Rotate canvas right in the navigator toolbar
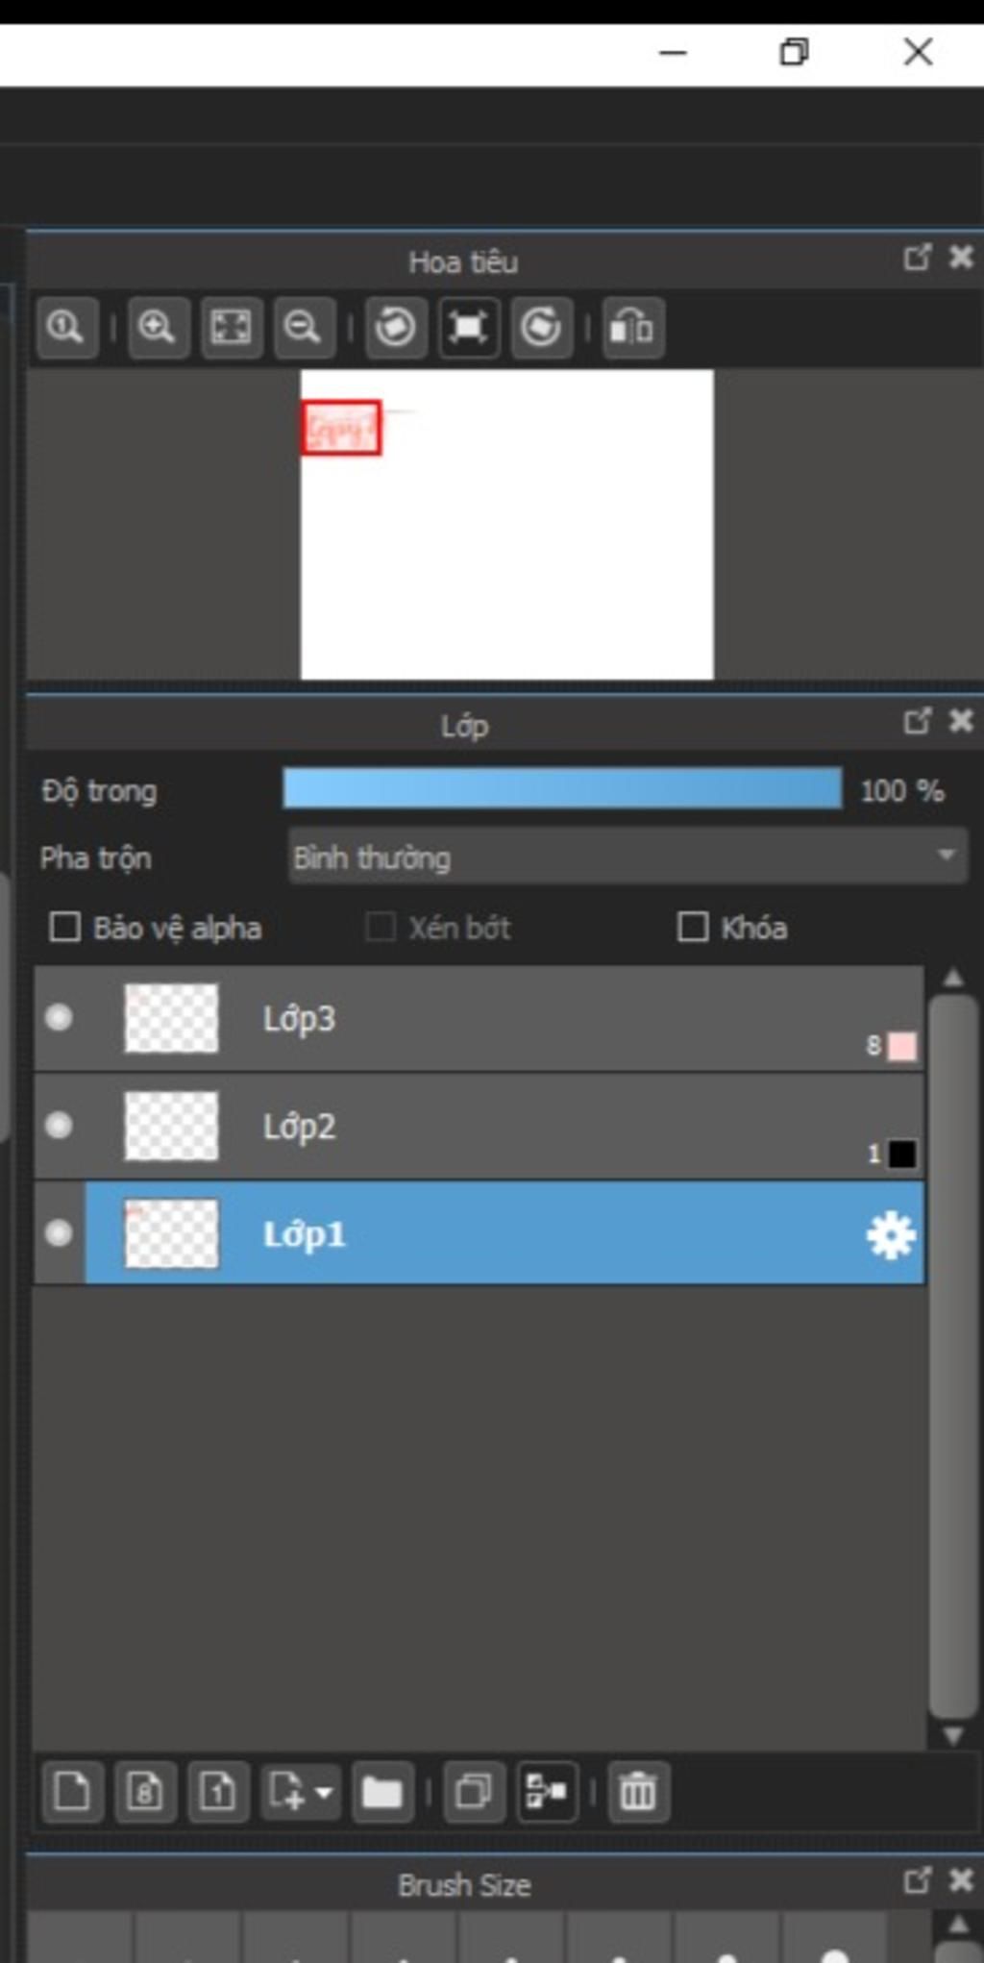Screen dimensions: 984x1963 (541, 328)
